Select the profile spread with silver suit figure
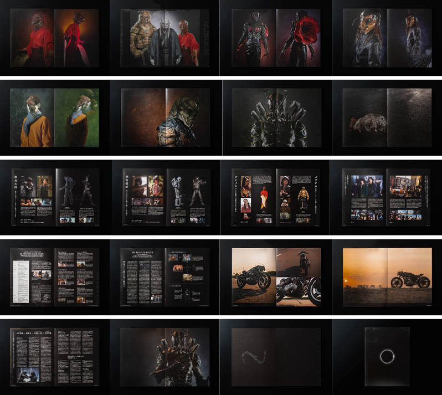Viewport: 442px width, 395px height. (167, 197)
